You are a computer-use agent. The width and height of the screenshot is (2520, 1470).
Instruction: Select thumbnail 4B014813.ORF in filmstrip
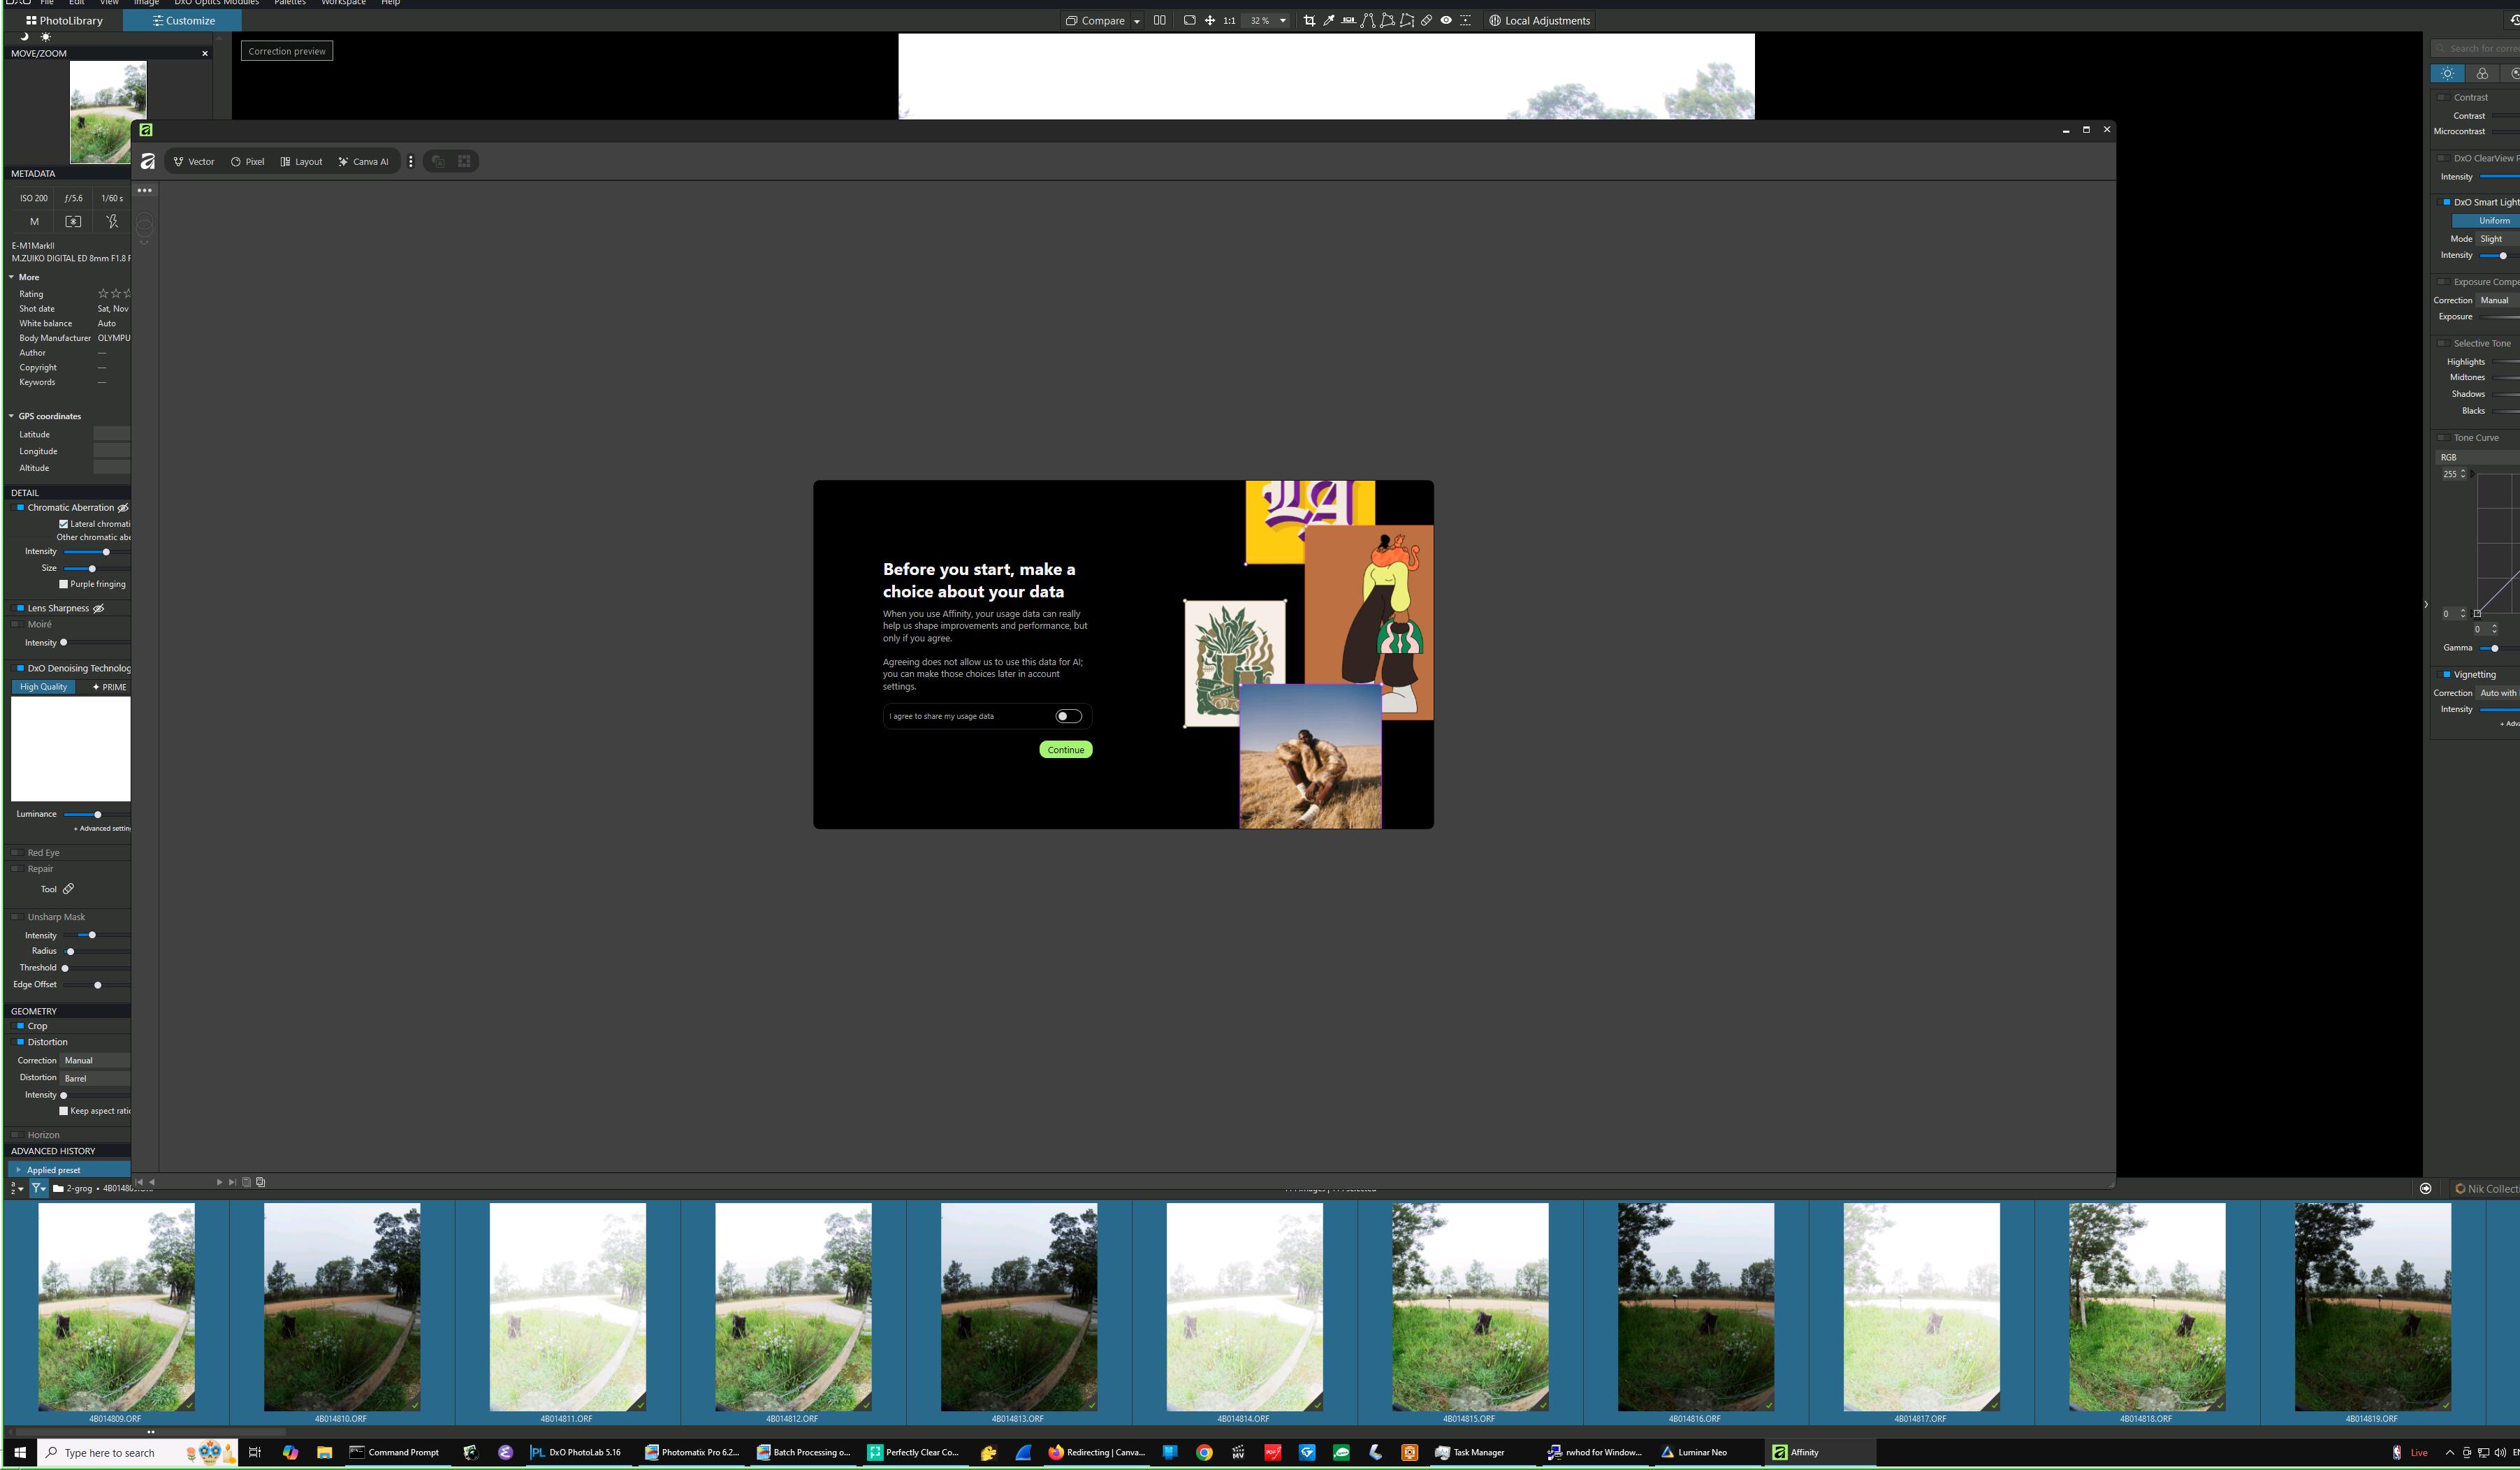click(1018, 1306)
